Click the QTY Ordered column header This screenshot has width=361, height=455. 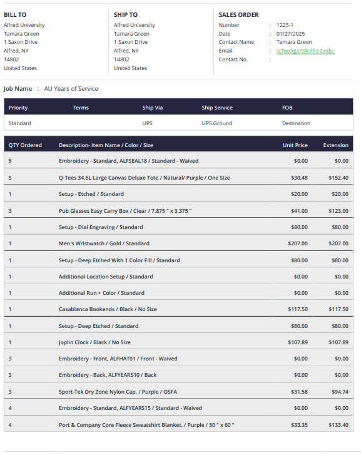[25, 145]
